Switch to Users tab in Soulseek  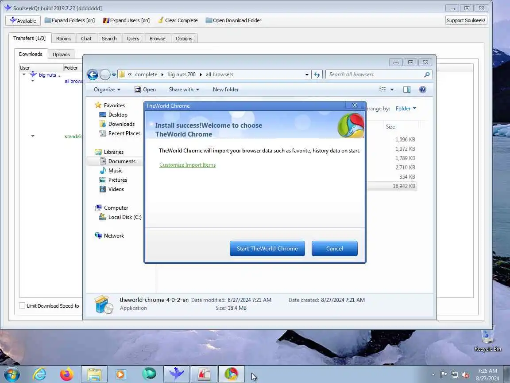(133, 39)
